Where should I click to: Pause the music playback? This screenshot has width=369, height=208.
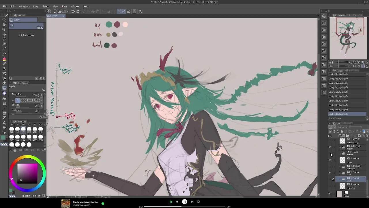(184, 202)
